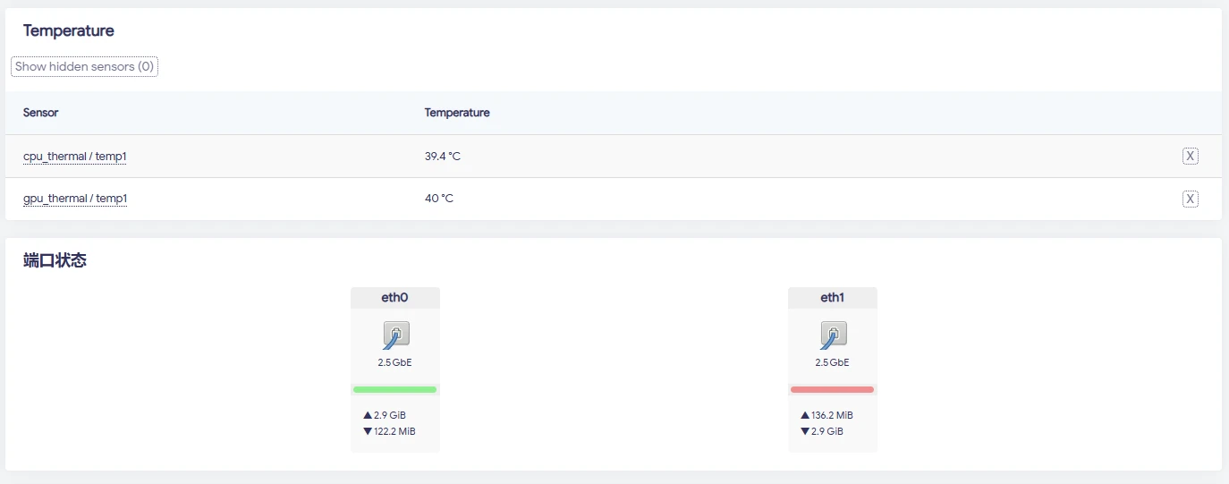Click the 端口状态 section heading
Screen dimensions: 1229x484
point(55,261)
